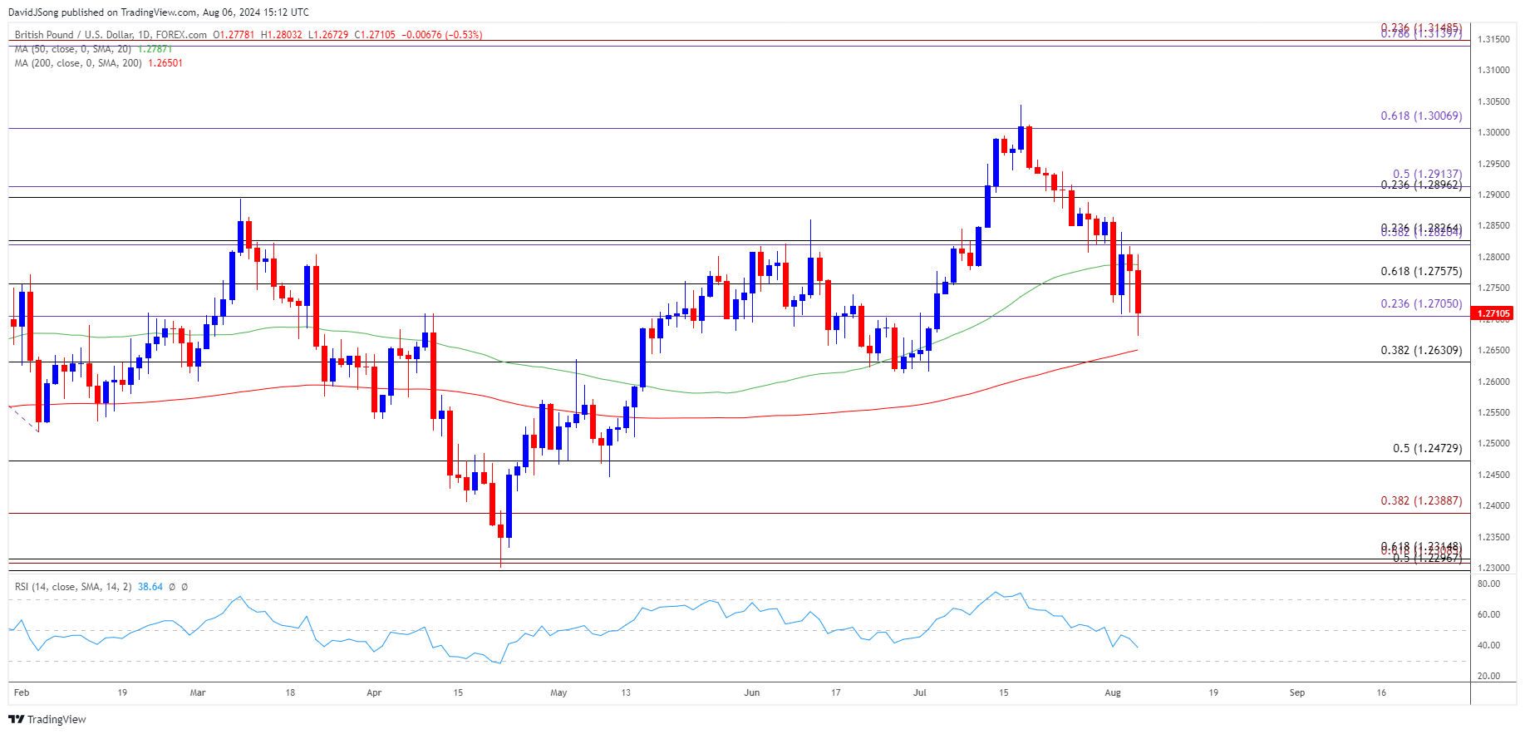Screen dimensions: 1525x734
Task: Click the TradingView logo at bottom left
Action: (47, 719)
